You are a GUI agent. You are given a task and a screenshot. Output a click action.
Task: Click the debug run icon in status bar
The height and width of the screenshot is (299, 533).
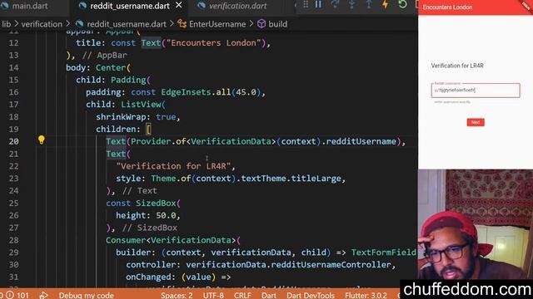point(43,295)
